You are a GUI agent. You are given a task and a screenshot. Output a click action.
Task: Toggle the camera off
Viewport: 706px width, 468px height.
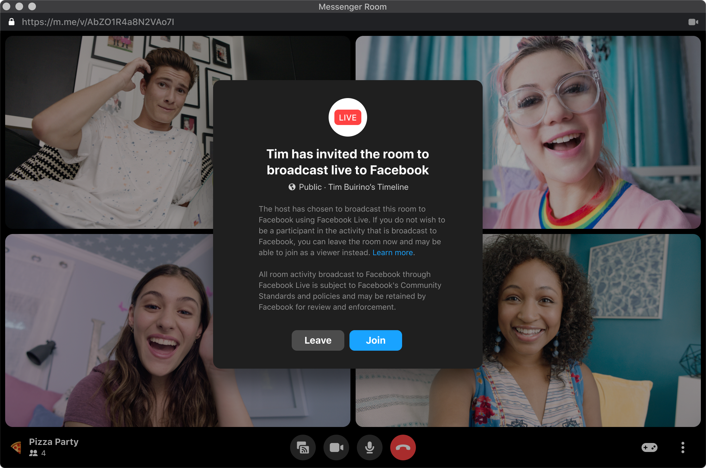point(336,447)
